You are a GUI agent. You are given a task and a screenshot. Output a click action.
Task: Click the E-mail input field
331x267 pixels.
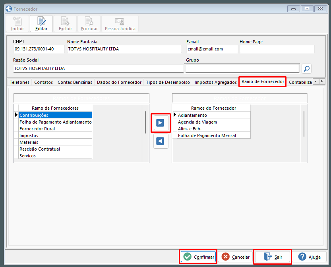click(212, 49)
